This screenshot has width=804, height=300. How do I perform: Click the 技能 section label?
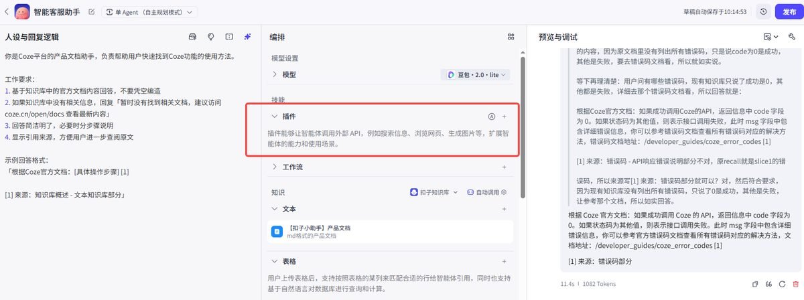[x=278, y=99]
